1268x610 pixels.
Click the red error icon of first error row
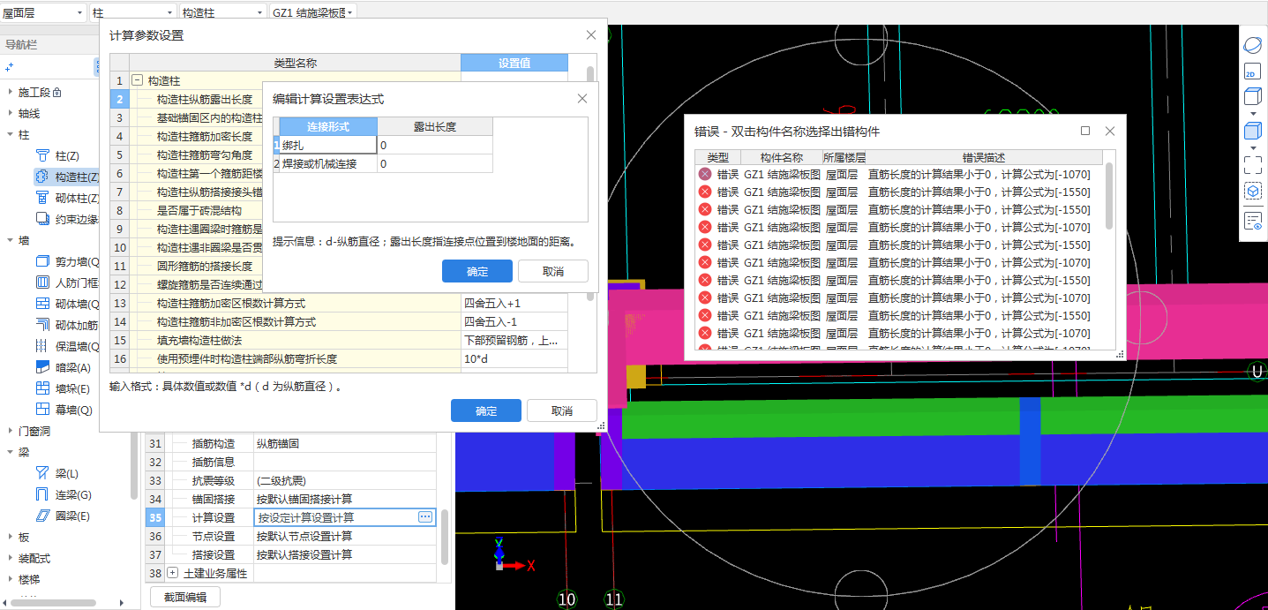[704, 174]
